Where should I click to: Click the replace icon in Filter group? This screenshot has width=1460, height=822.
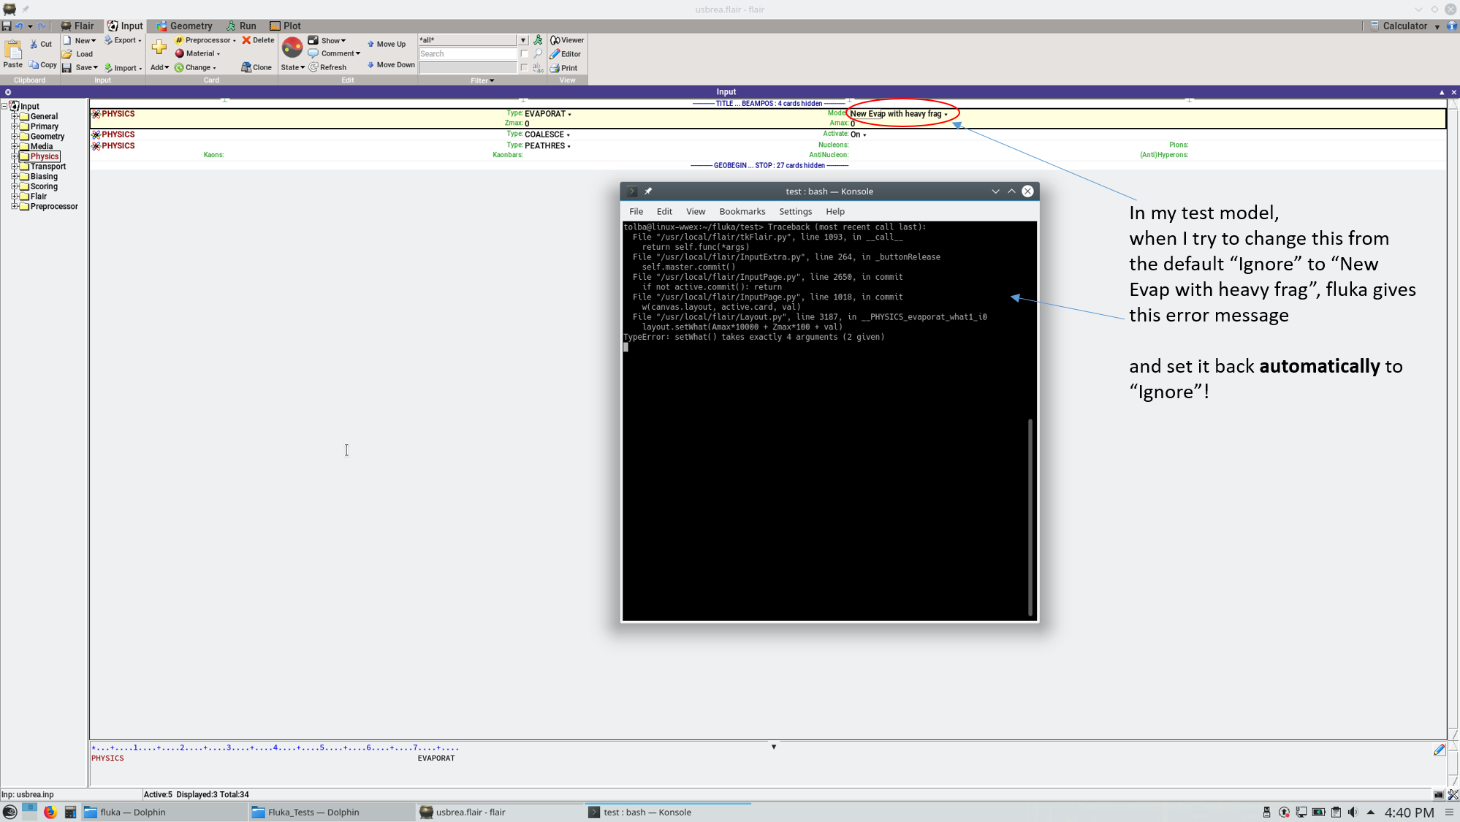(x=539, y=67)
